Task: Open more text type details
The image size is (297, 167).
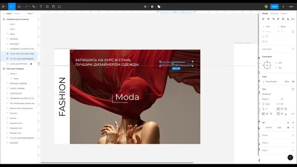Action: click(293, 114)
